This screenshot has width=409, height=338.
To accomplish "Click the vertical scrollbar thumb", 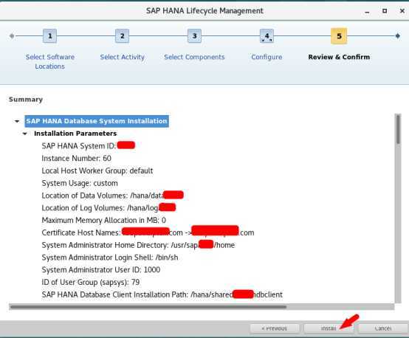I will (398, 129).
